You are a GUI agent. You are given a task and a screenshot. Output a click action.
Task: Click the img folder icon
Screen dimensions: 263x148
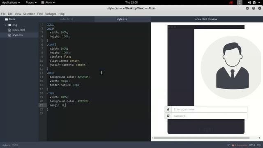[x=10, y=25]
